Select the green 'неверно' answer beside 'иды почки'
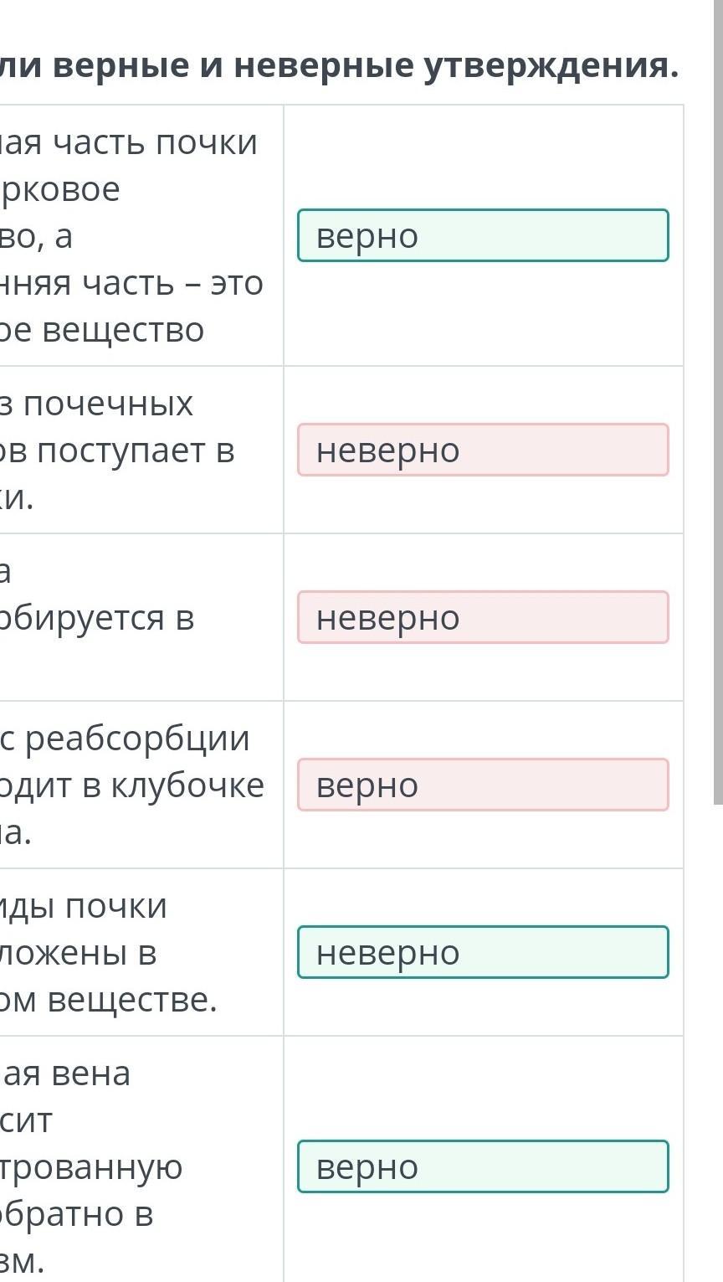This screenshot has width=723, height=1282. click(x=483, y=952)
